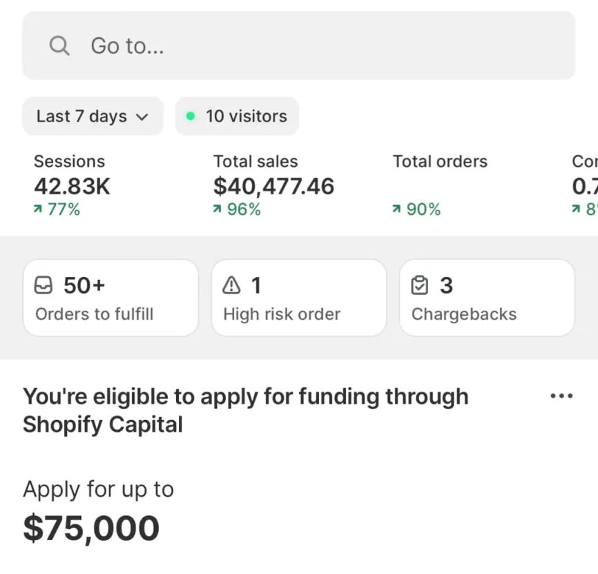
Task: Click the Sessions upward trend arrow
Action: click(37, 209)
